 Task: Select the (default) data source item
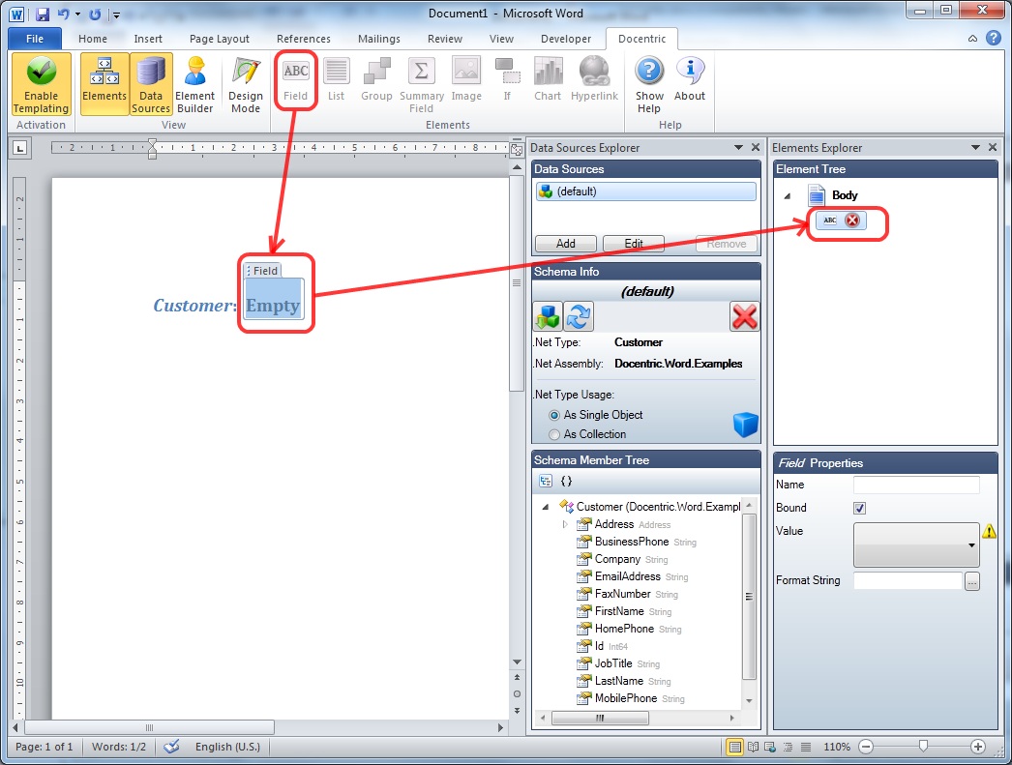[645, 191]
